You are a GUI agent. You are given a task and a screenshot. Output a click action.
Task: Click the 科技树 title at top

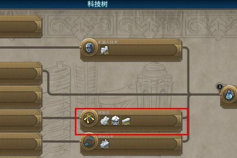click(x=98, y=4)
